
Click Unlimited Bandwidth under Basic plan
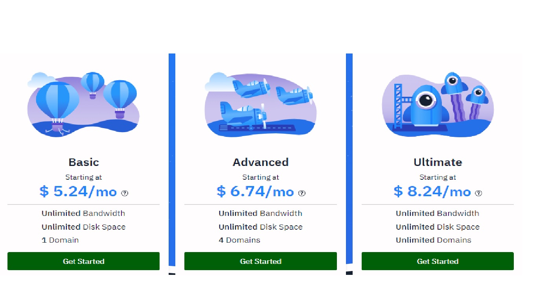point(83,213)
